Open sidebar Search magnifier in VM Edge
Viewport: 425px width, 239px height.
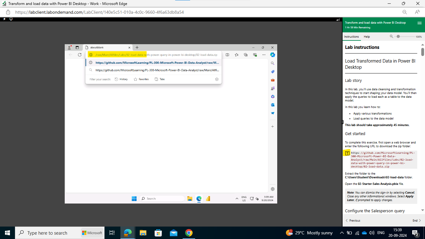273,63
